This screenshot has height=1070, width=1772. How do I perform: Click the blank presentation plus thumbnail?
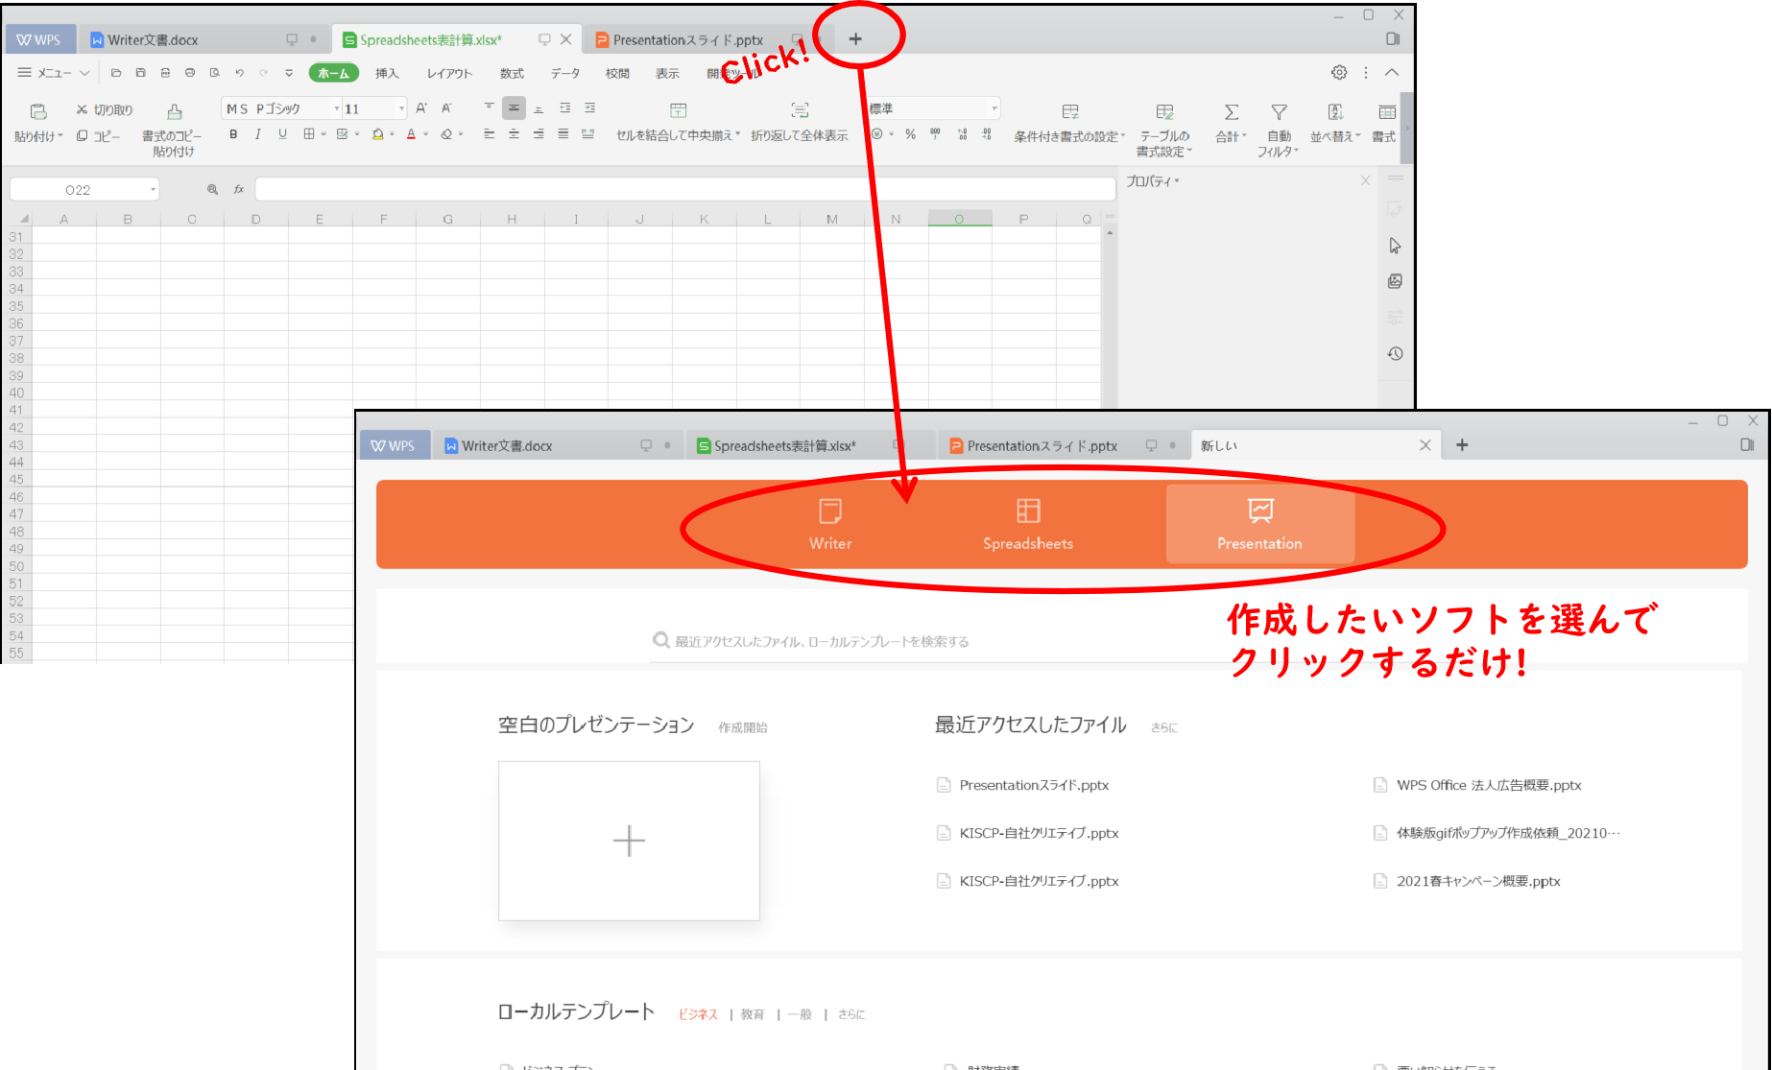pos(629,841)
